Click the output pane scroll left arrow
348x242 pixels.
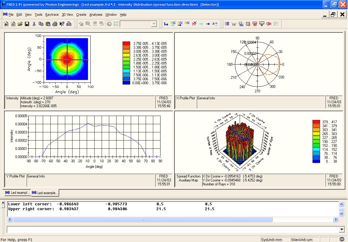point(10,219)
